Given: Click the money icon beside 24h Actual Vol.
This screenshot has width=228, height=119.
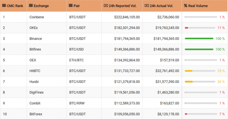Looking at the screenshot, I should (x=147, y=6).
